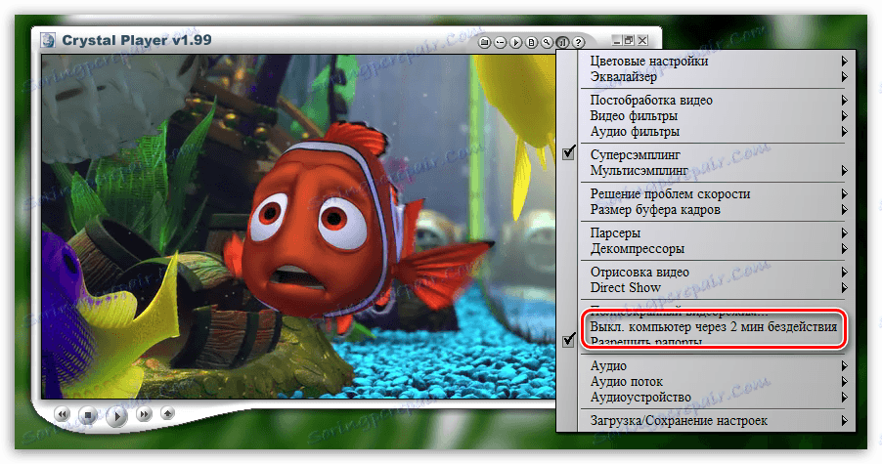Screen dimensions: 882x464
Task: Fast forward with the double right arrow button
Action: tap(144, 414)
